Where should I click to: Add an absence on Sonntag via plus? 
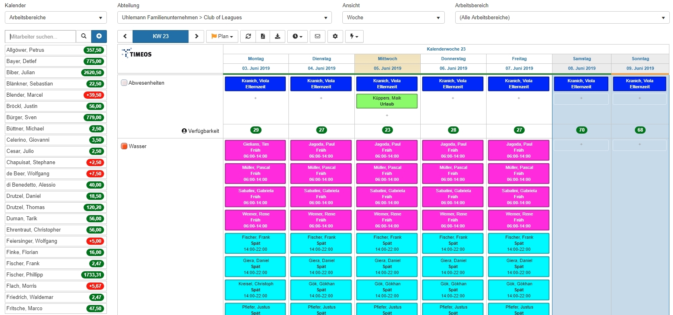tap(640, 98)
